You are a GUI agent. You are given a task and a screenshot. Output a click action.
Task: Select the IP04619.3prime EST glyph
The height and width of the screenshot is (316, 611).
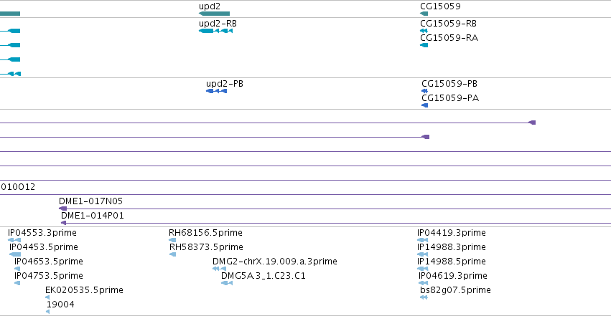(423, 283)
